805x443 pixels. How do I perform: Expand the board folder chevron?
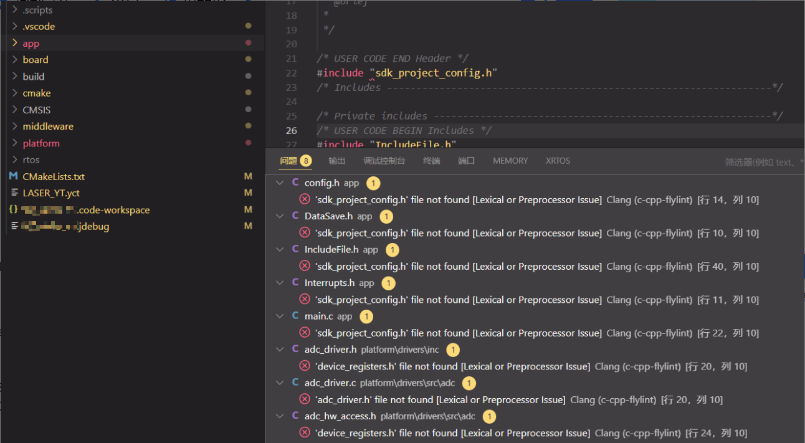15,59
